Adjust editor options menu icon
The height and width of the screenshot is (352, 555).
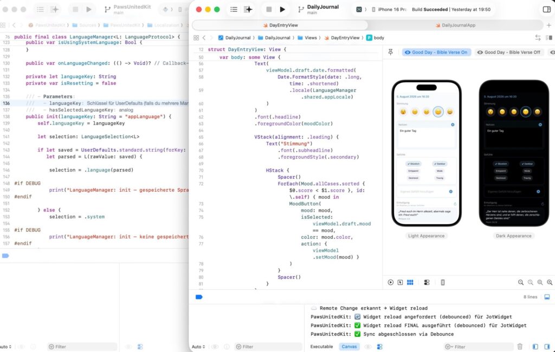pyautogui.click(x=548, y=38)
